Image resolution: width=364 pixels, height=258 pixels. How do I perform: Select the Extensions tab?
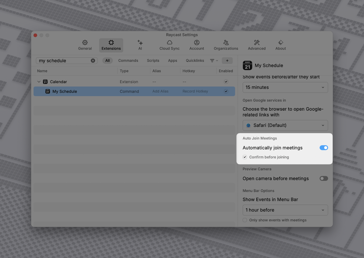click(x=111, y=45)
